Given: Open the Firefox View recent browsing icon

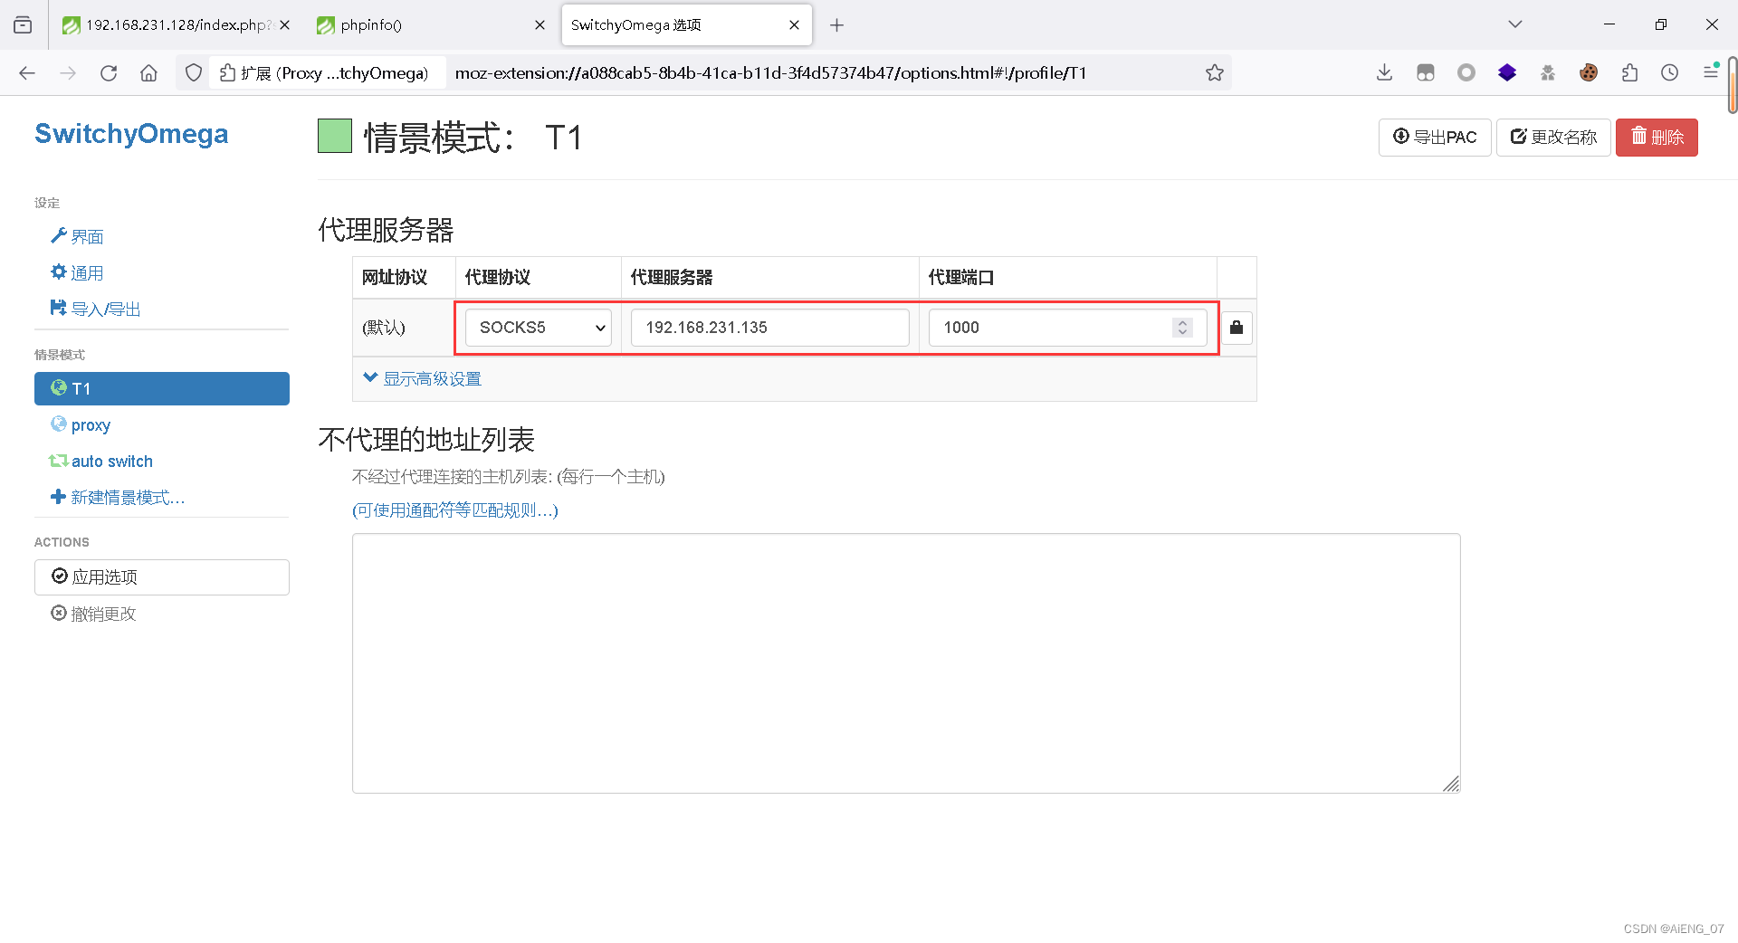Looking at the screenshot, I should tap(24, 25).
